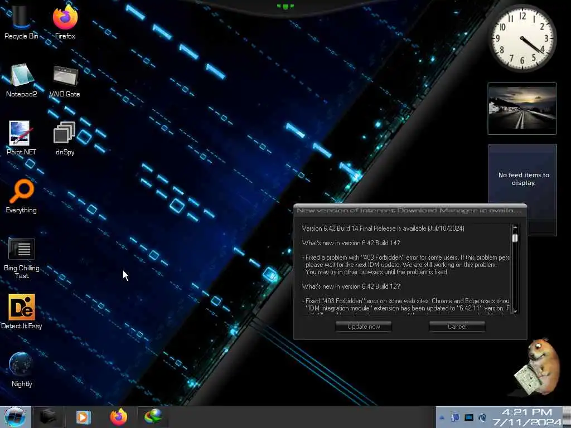Open Internet Download Manager taskbar icon
The height and width of the screenshot is (428, 571).
153,417
